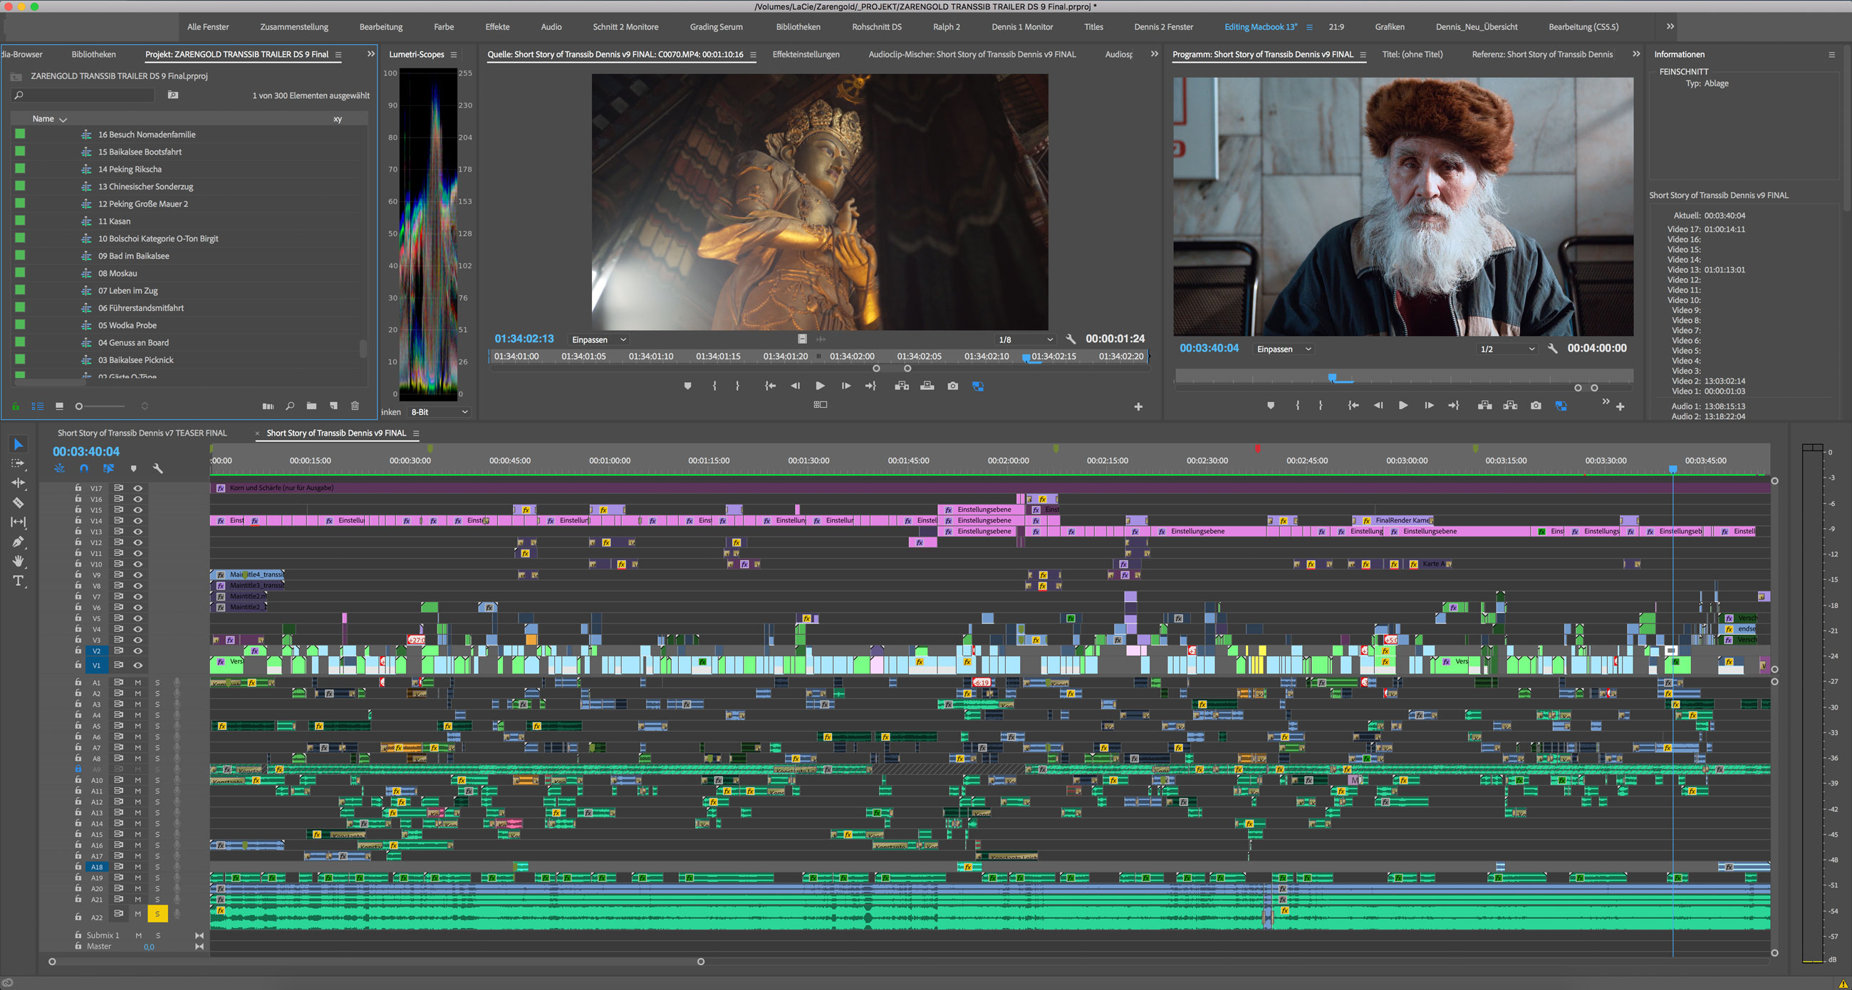The width and height of the screenshot is (1852, 990).
Task: Mute audio track A1
Action: (x=137, y=683)
